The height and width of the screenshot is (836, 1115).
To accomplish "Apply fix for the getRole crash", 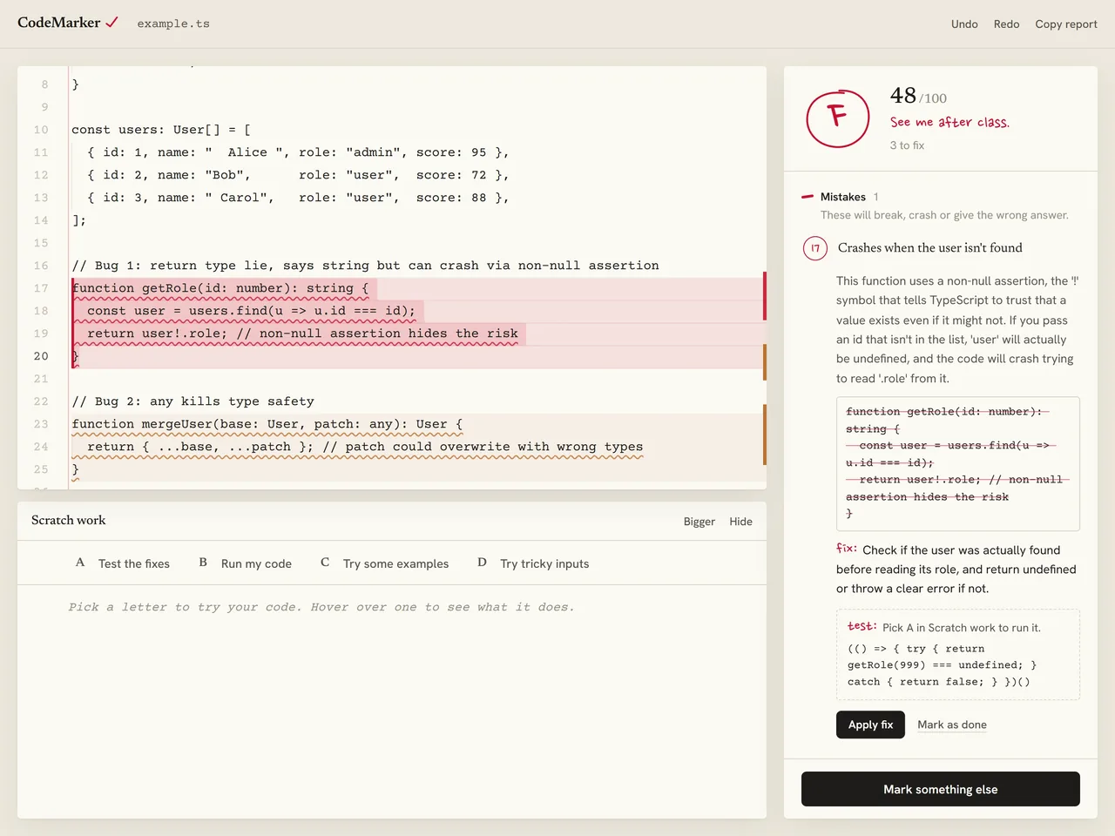I will tap(871, 725).
